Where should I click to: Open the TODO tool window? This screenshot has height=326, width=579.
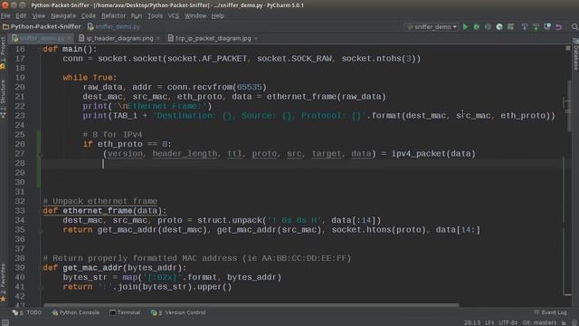pos(27,312)
